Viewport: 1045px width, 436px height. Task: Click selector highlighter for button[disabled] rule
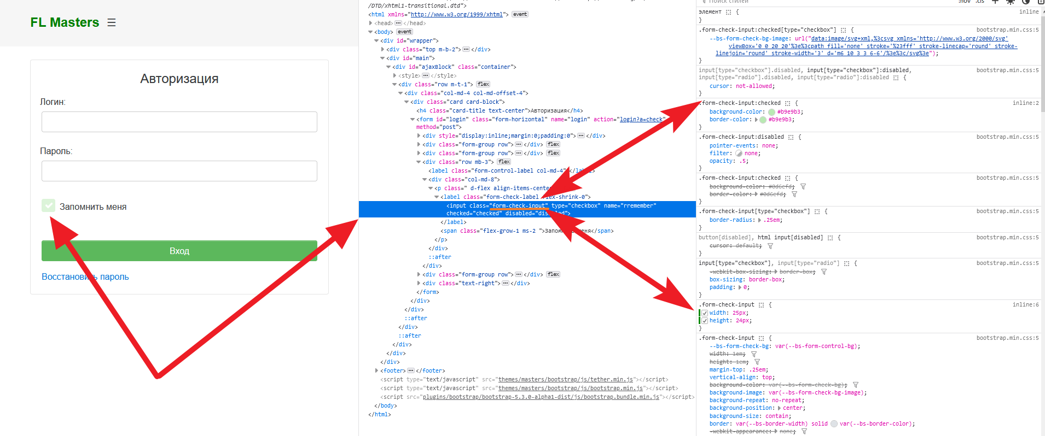[x=831, y=238]
